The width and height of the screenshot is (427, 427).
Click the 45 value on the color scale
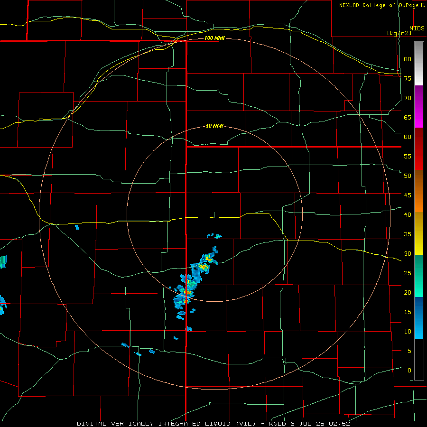click(408, 195)
